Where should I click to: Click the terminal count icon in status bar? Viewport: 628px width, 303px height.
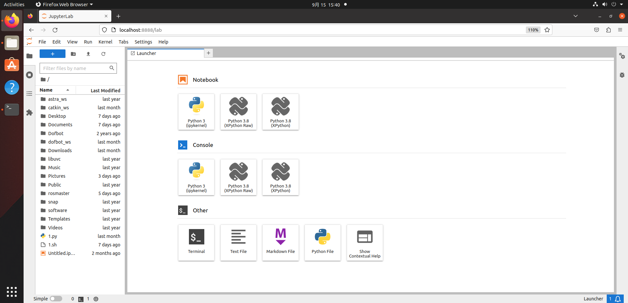81,299
